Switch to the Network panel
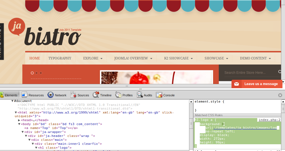This screenshot has width=285, height=151. 57,95
